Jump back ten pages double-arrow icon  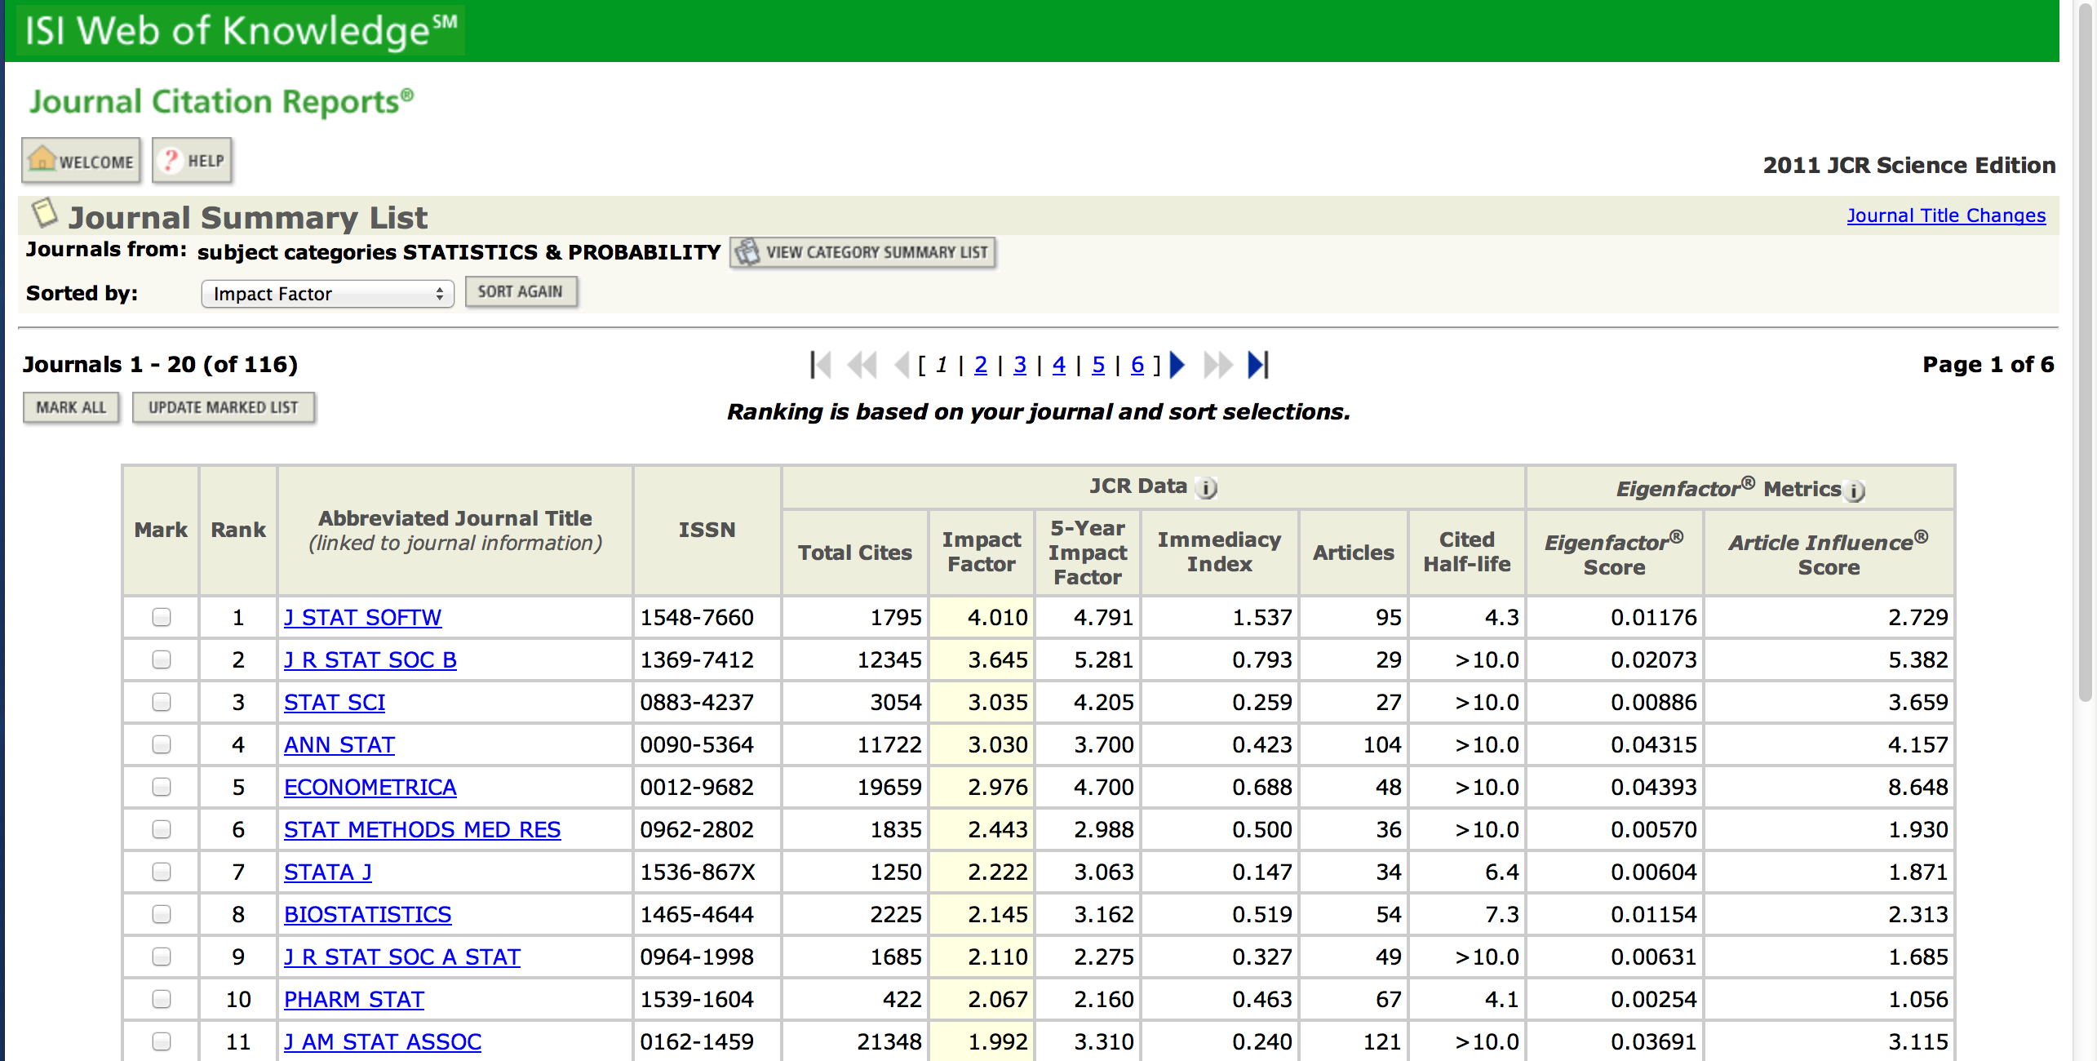862,365
